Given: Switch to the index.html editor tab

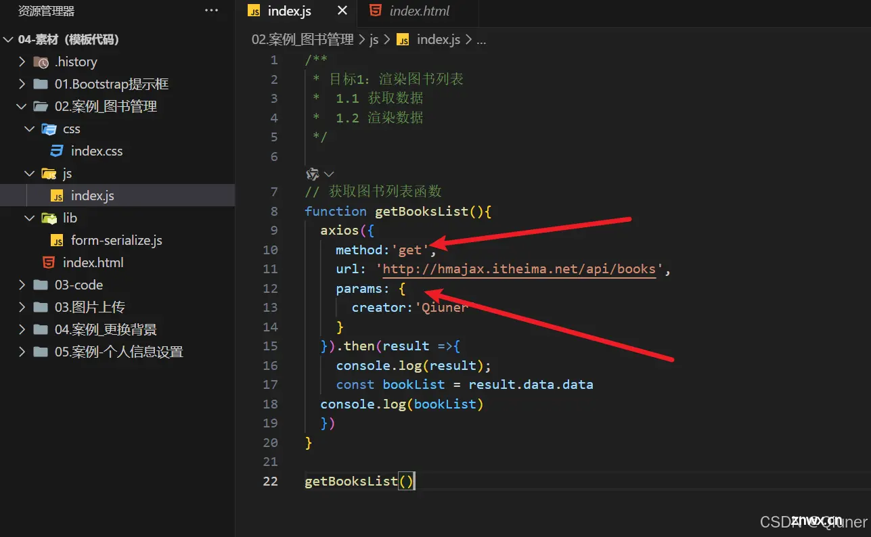Looking at the screenshot, I should [x=420, y=11].
